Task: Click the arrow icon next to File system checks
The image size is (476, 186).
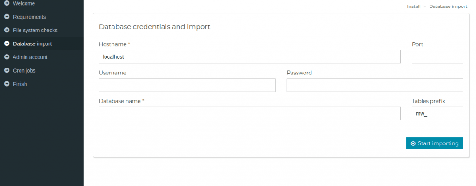Action: [7, 30]
